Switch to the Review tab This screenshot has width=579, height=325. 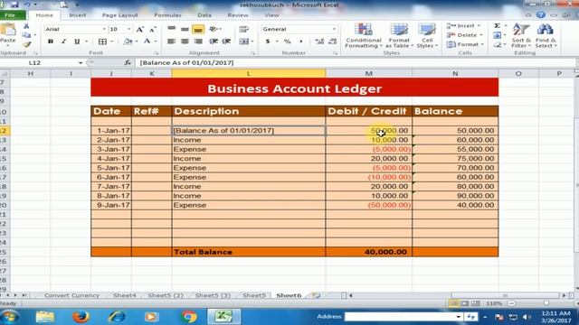238,15
